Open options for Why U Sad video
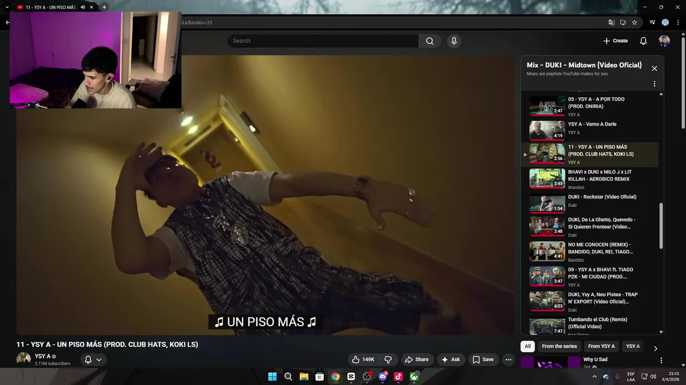 coord(661,360)
